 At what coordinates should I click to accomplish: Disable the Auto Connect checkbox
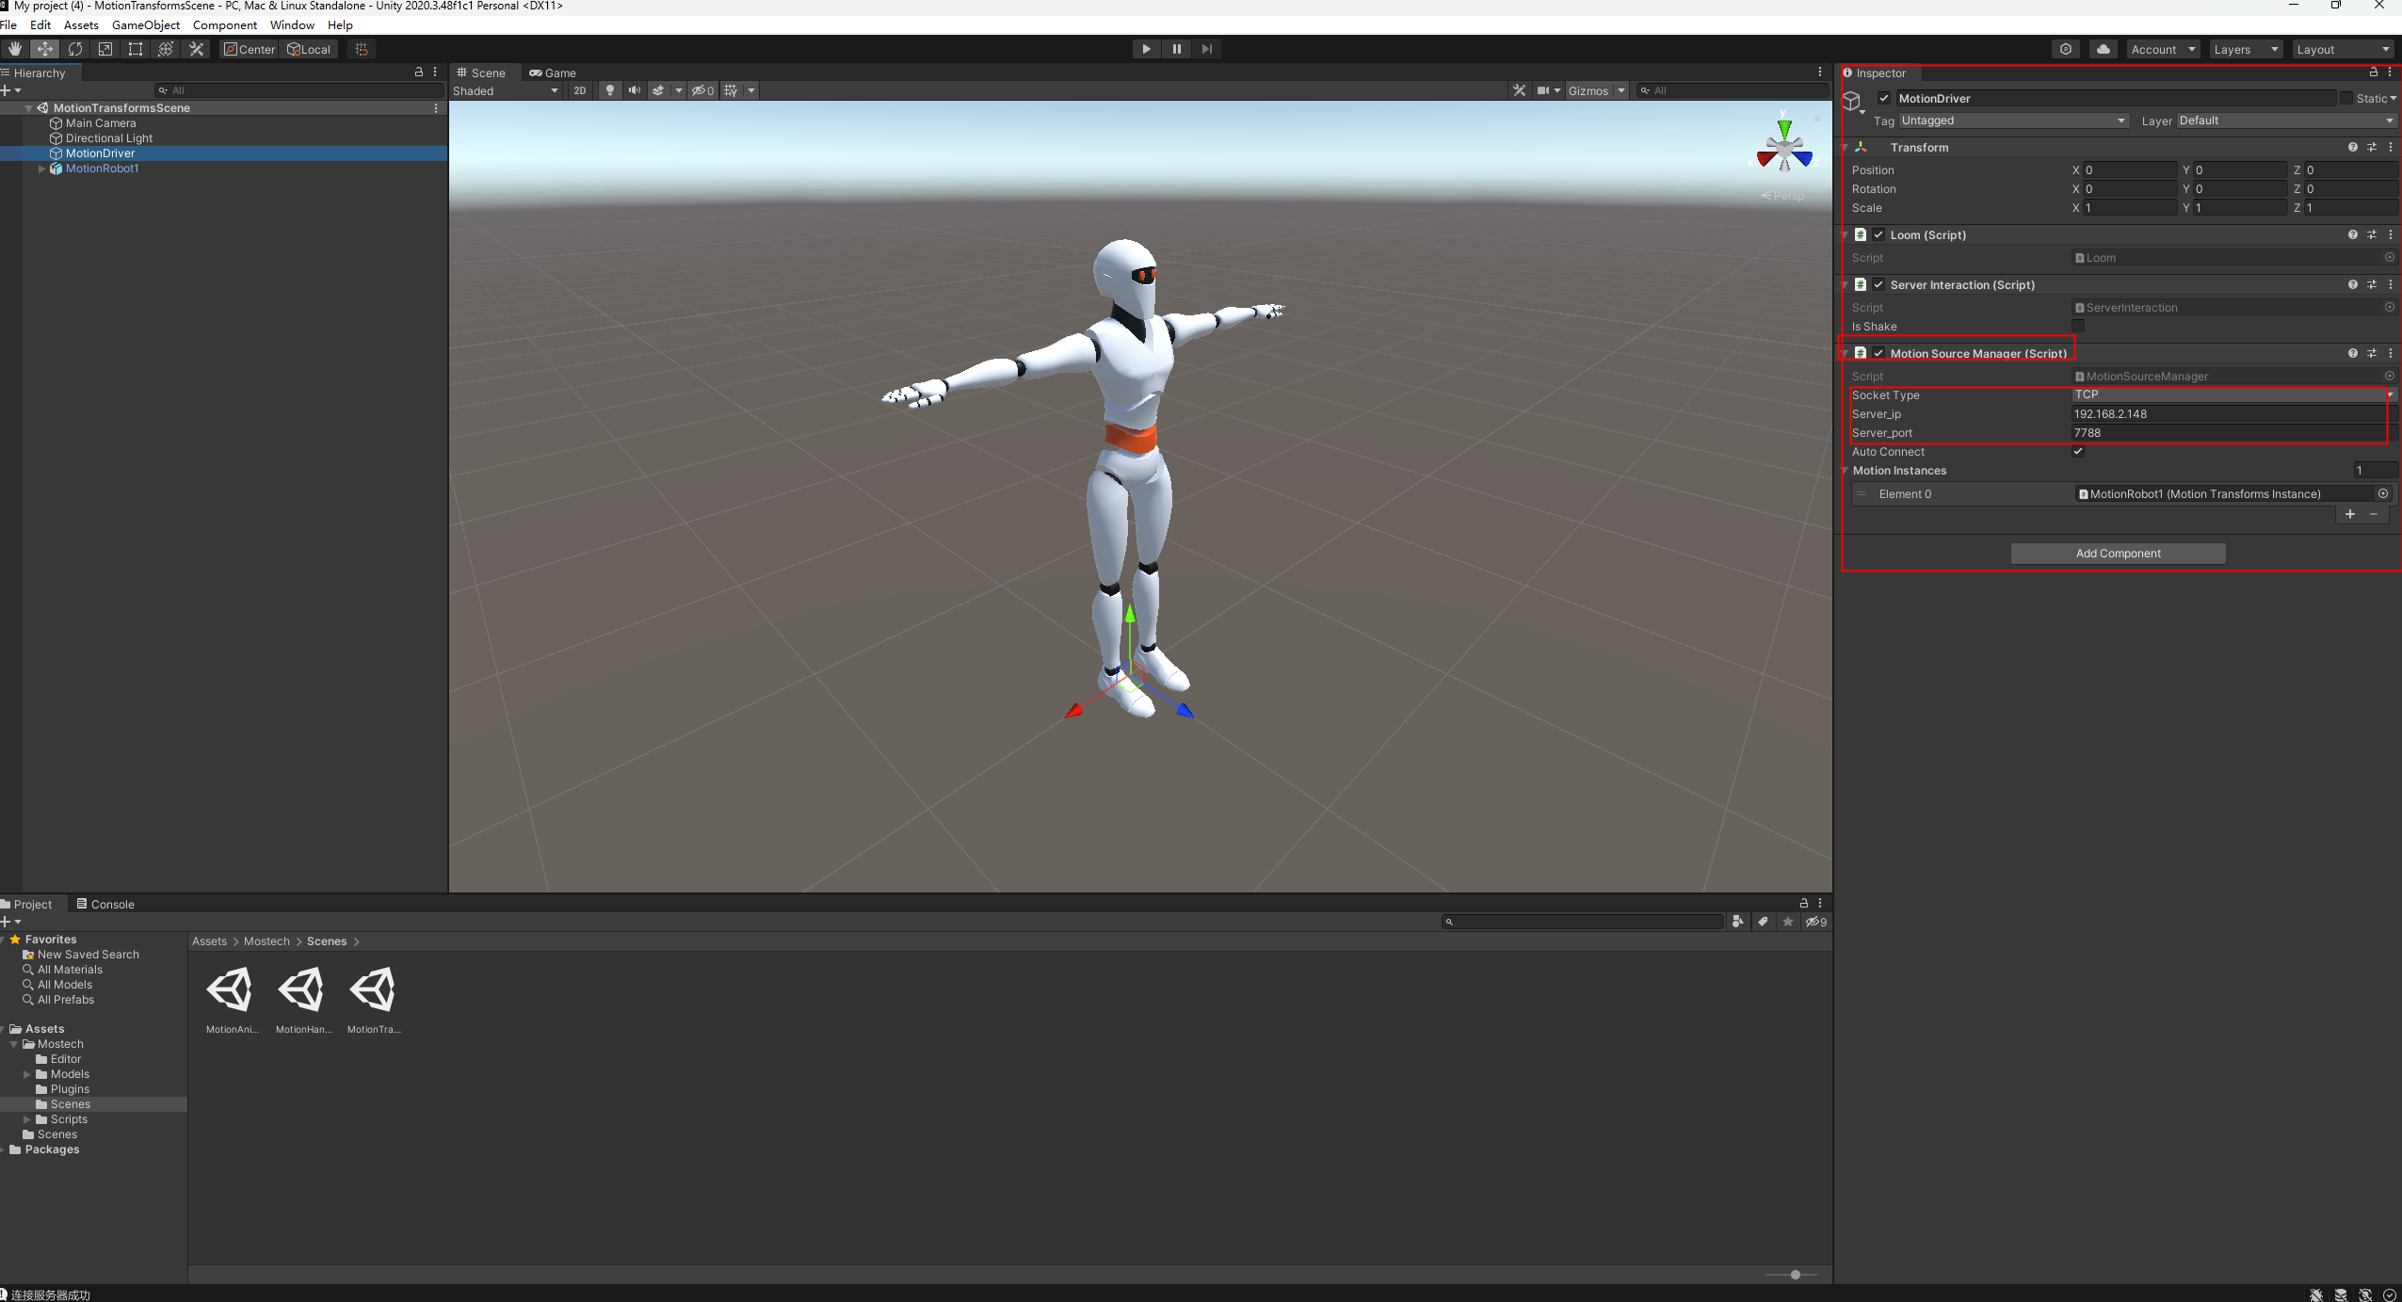[x=2078, y=452]
